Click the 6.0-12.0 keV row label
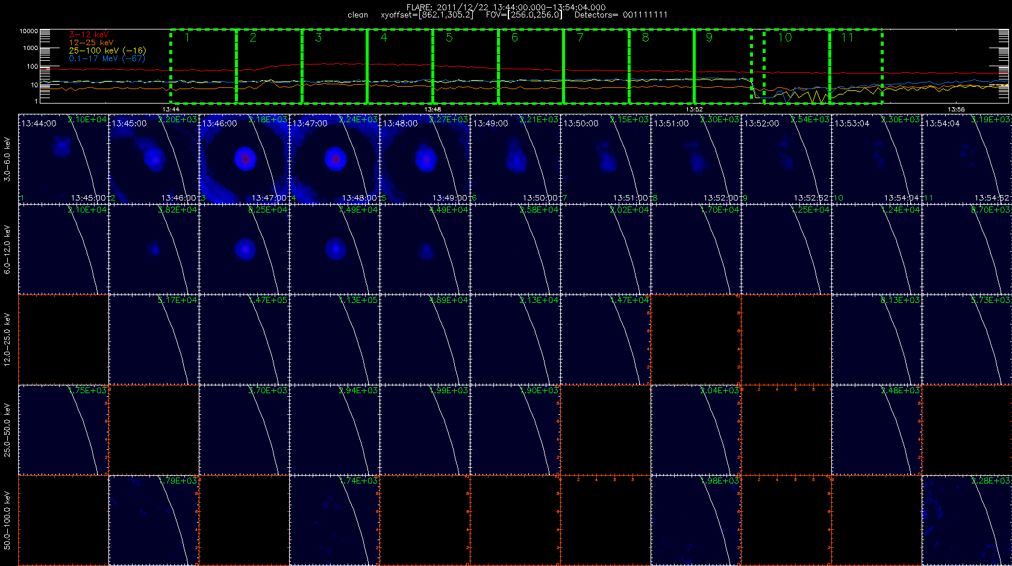1012x566 pixels. pos(7,249)
